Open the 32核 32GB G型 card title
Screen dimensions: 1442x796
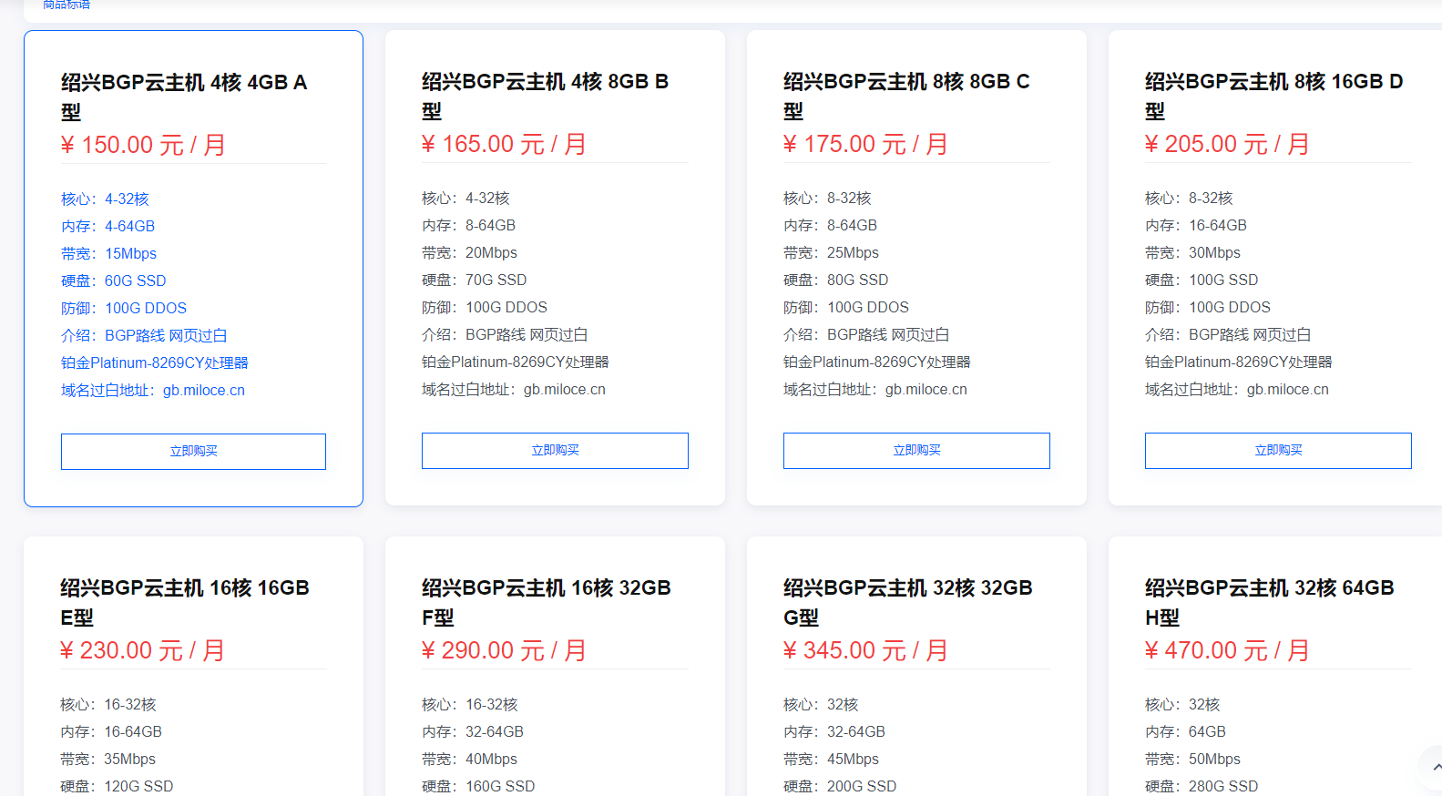[907, 602]
